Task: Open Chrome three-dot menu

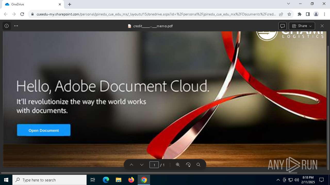Action: 324,14
